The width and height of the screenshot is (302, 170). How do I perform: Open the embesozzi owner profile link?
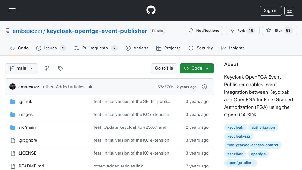pyautogui.click(x=27, y=31)
